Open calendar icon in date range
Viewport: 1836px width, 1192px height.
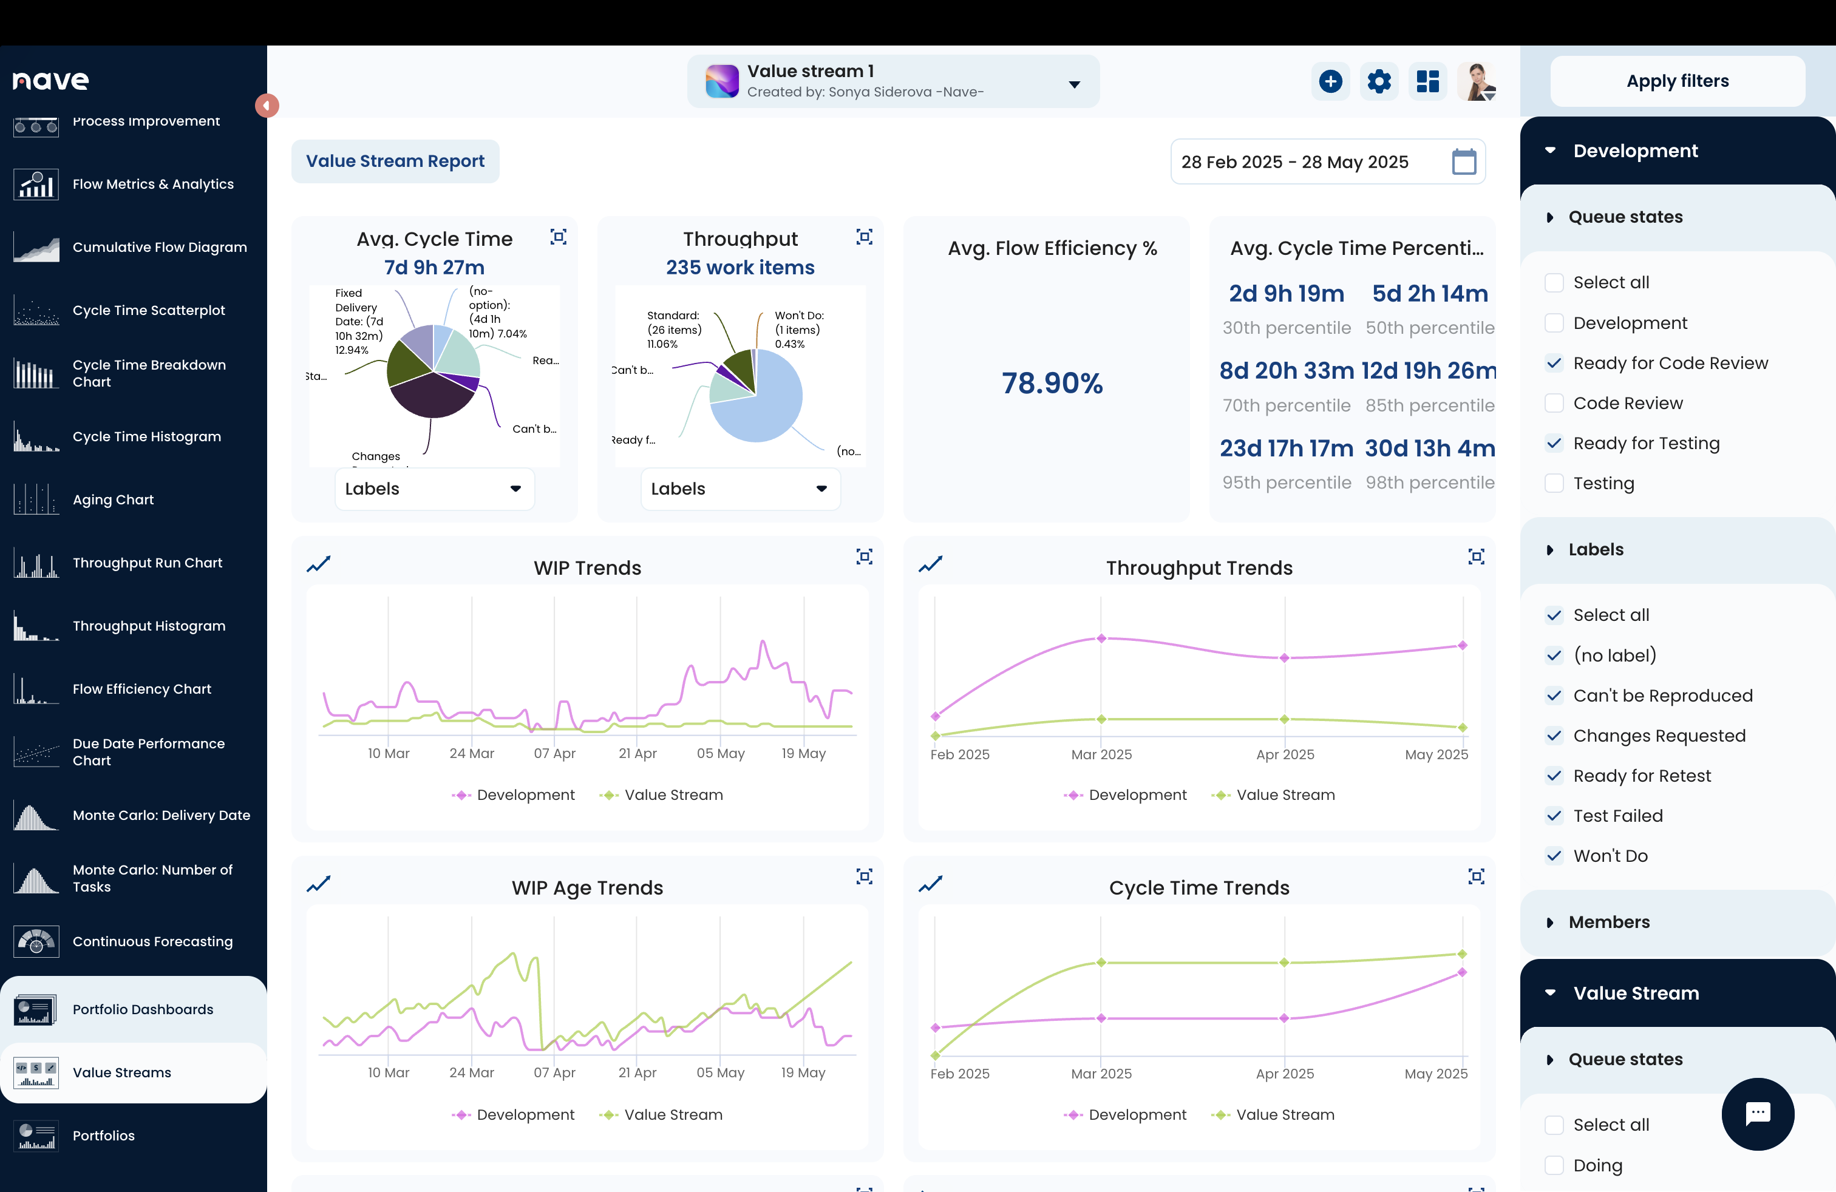tap(1463, 162)
